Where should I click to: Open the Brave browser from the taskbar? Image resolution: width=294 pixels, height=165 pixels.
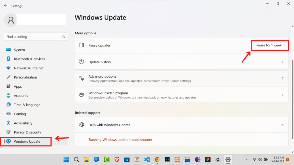(x=117, y=160)
